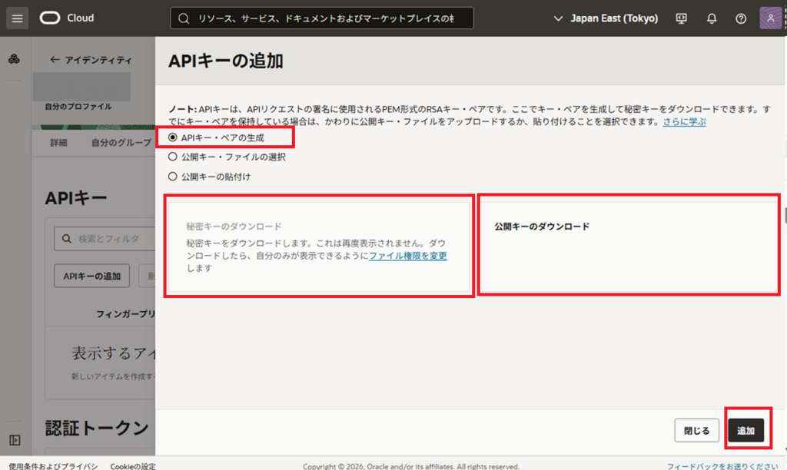Select APIキー・ペアの生成 radio option

click(x=173, y=138)
